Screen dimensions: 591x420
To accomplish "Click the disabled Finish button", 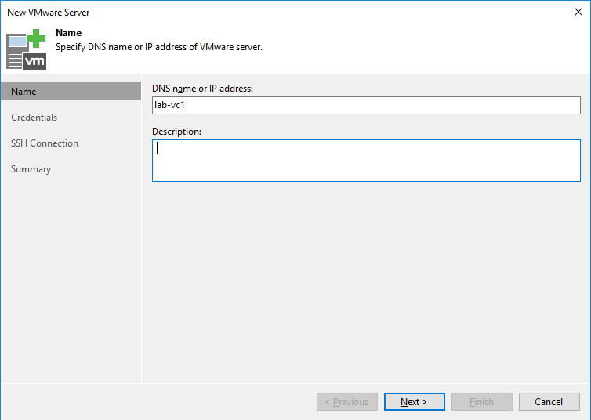I will [481, 402].
